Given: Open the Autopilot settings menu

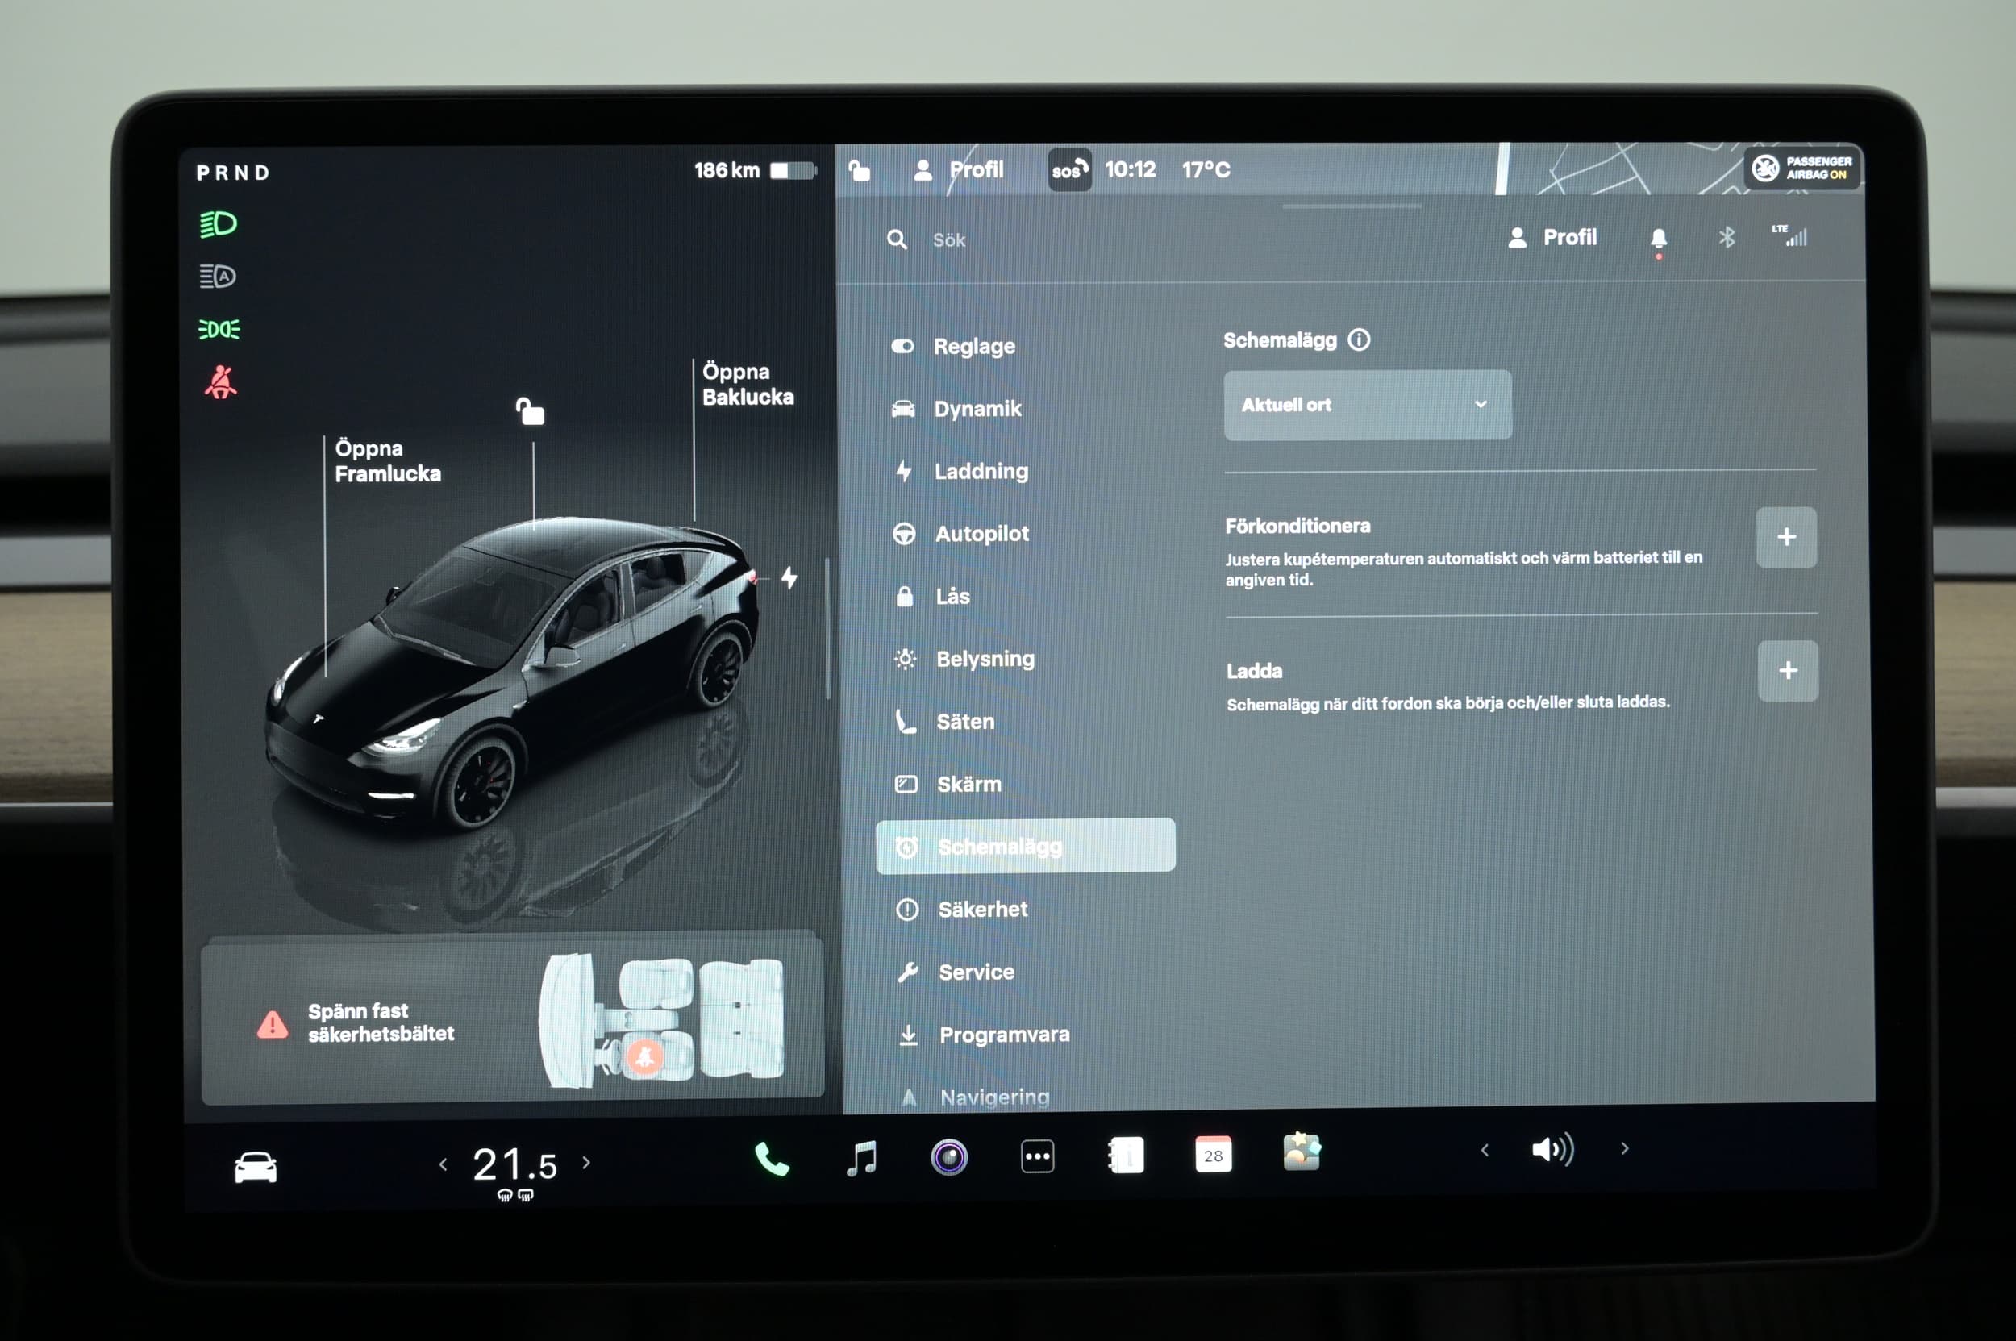Looking at the screenshot, I should (x=981, y=534).
